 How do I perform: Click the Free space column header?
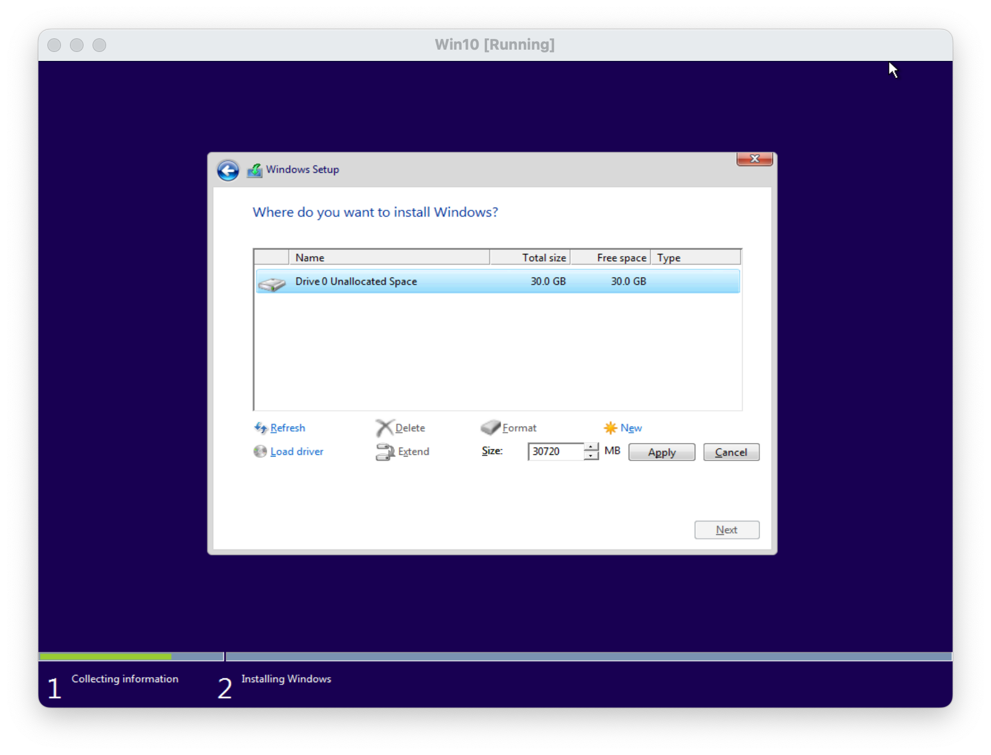click(610, 258)
